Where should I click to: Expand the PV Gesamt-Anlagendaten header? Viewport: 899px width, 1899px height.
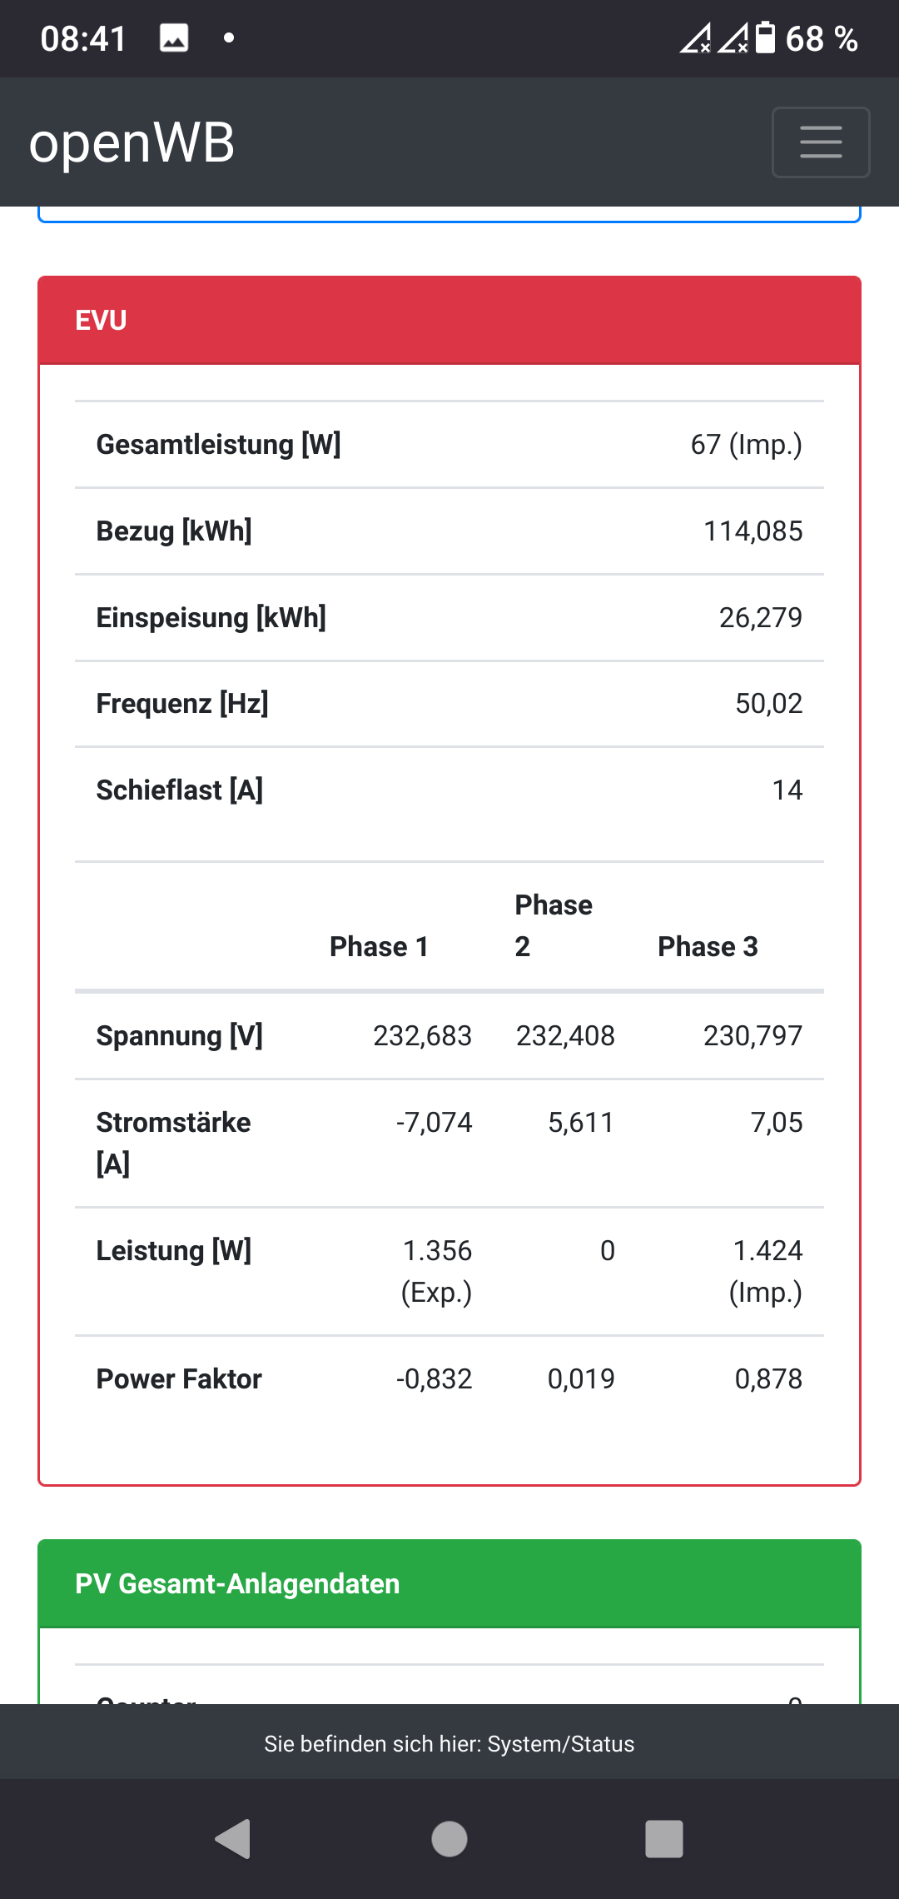coord(449,1583)
